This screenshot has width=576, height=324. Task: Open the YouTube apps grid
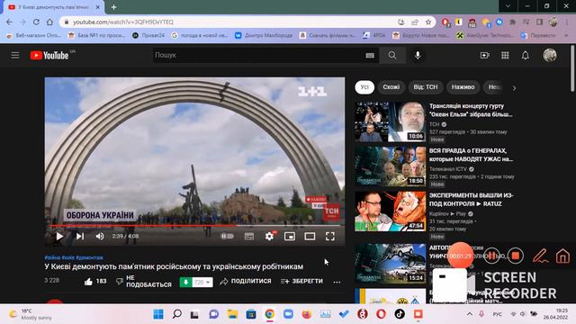pyautogui.click(x=505, y=55)
